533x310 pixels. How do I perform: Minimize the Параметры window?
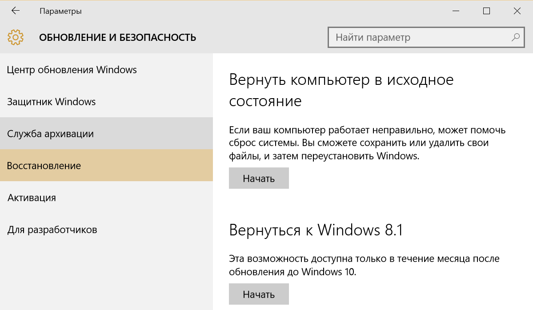click(x=456, y=11)
